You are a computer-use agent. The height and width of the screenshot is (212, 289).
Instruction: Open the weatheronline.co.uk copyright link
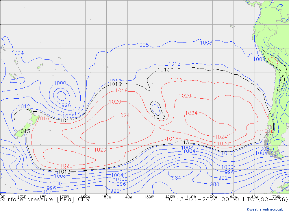click(x=264, y=209)
